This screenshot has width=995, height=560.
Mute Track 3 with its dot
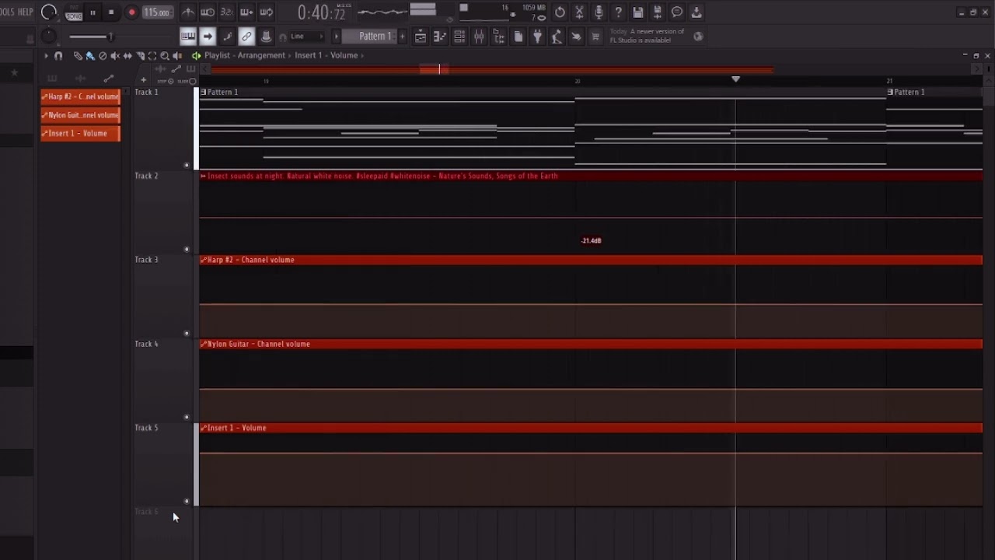(x=187, y=333)
